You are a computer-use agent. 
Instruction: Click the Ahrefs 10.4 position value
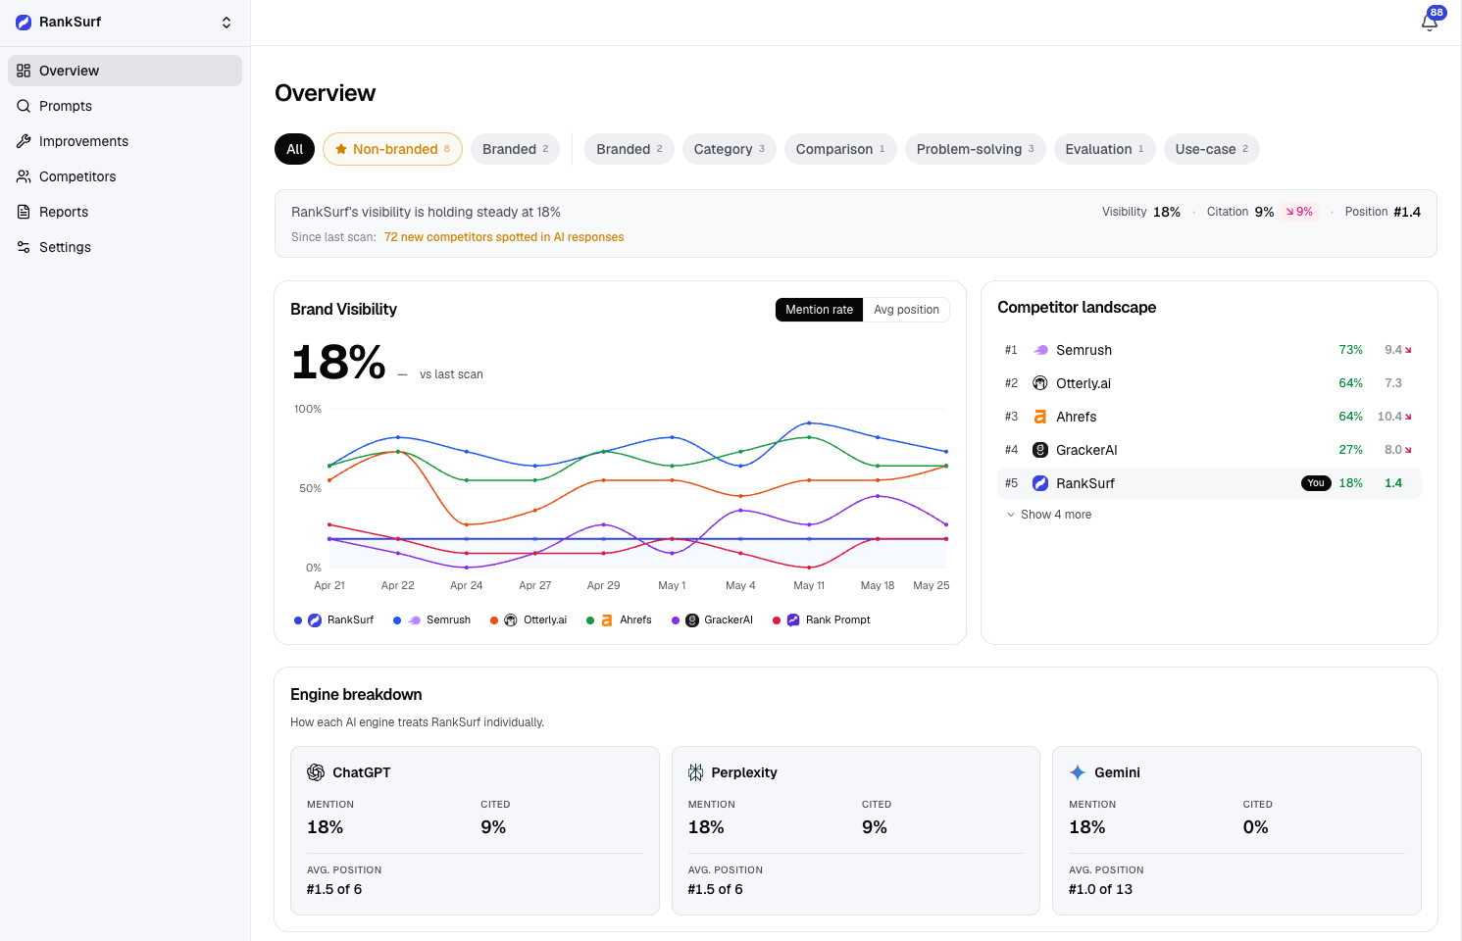click(1389, 417)
